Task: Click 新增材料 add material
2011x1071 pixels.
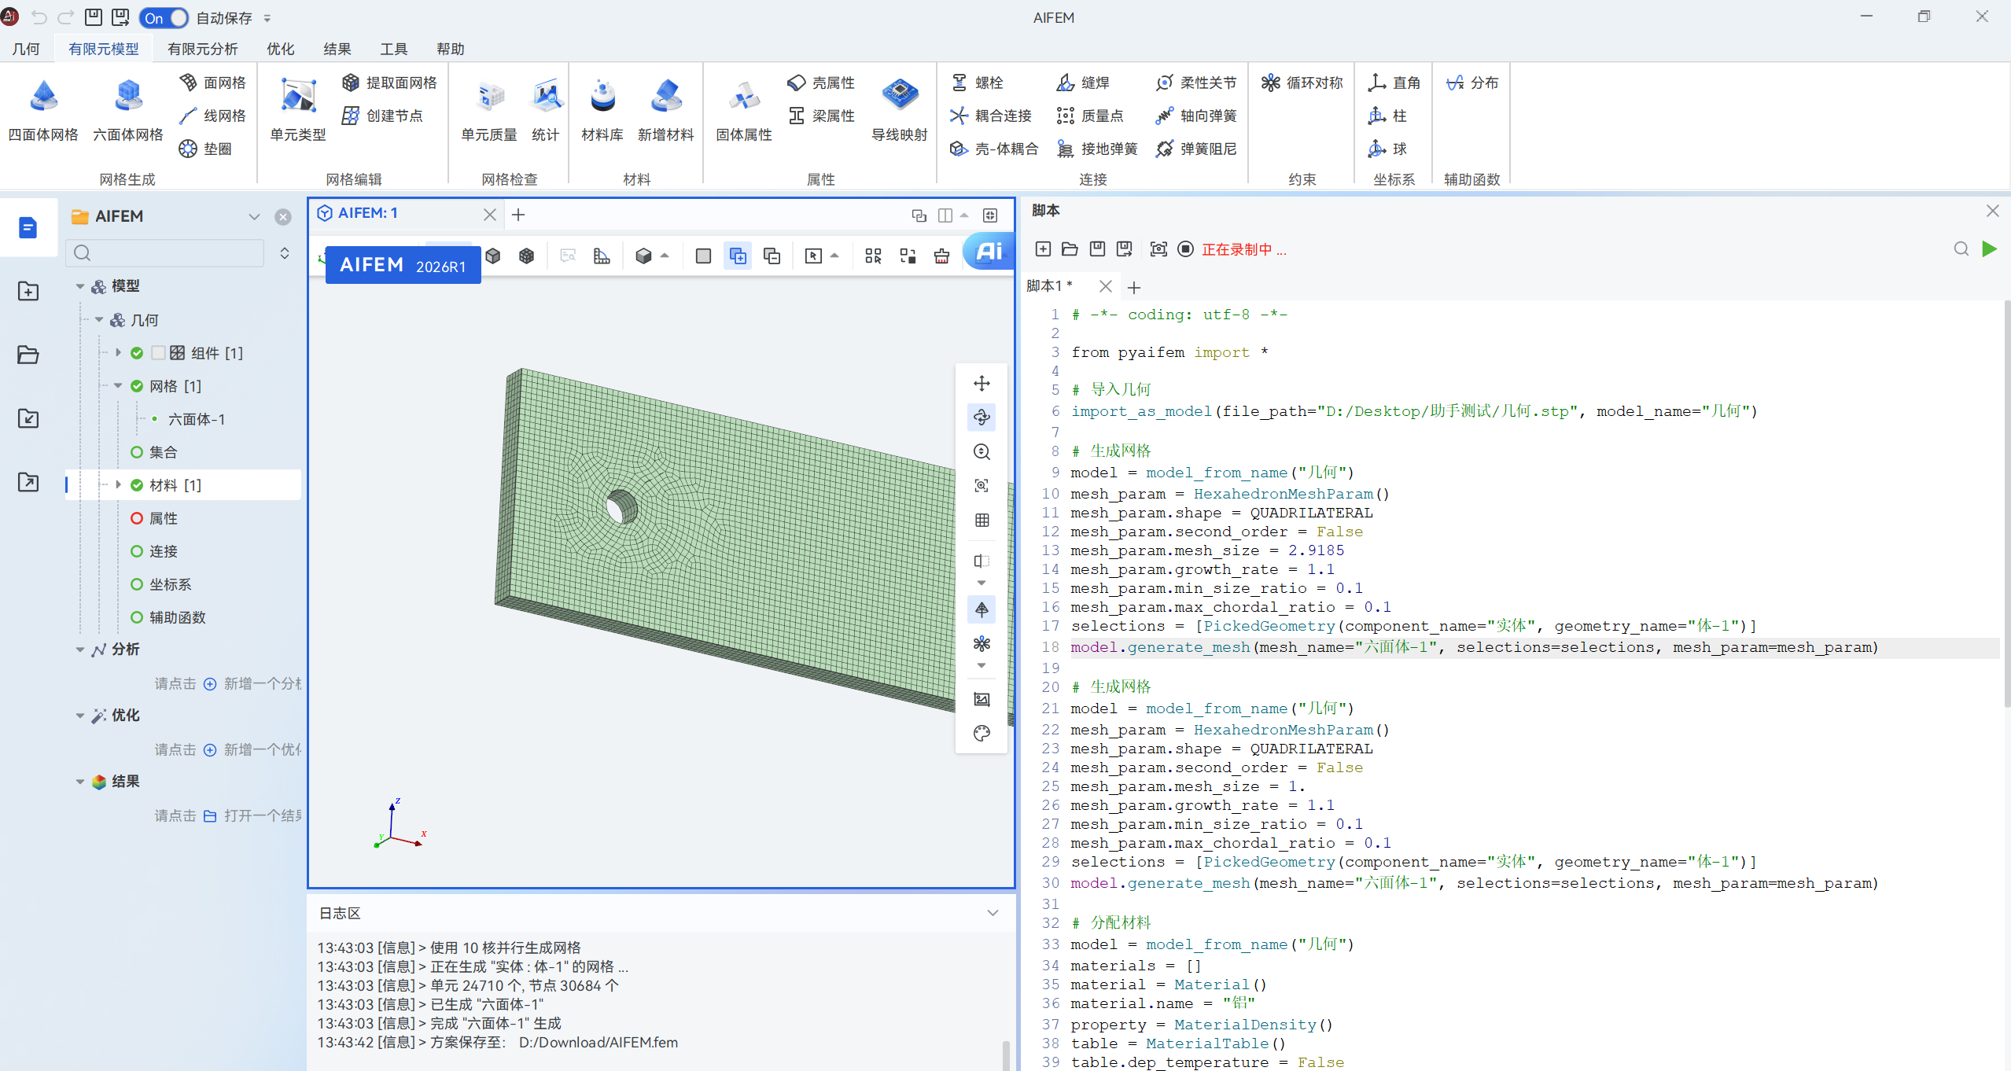Action: [x=666, y=110]
